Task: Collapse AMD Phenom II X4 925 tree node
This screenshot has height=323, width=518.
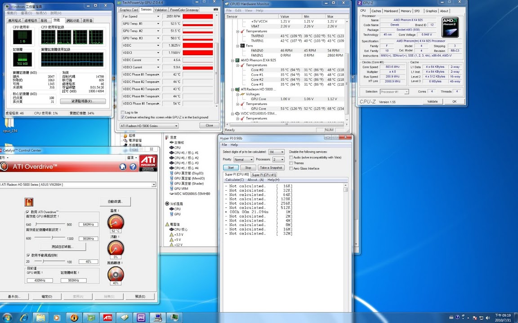Action: point(232,60)
